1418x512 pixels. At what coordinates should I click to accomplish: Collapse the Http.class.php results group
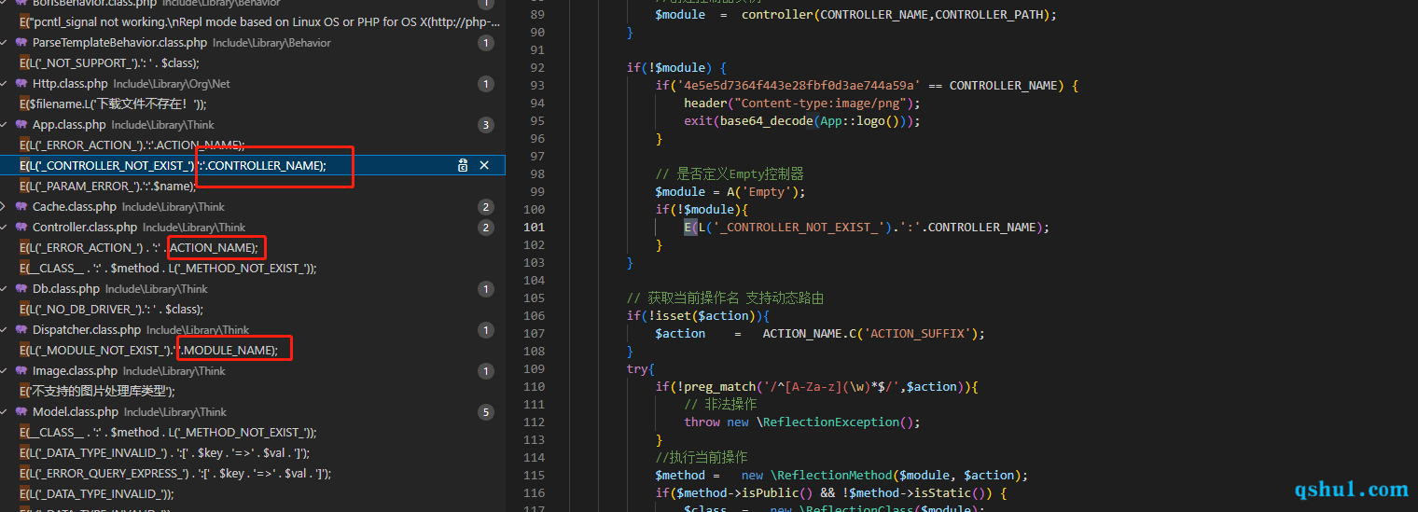click(5, 84)
